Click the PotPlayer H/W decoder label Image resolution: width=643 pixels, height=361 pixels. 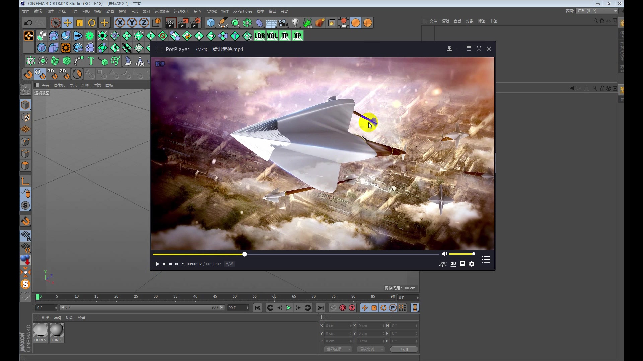click(229, 264)
